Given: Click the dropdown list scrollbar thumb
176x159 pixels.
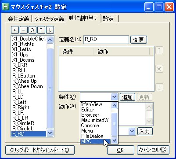Looking at the screenshot, I should click(x=114, y=124).
